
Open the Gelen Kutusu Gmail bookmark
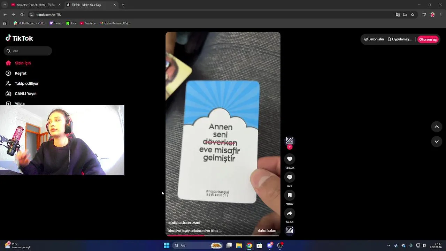click(115, 23)
